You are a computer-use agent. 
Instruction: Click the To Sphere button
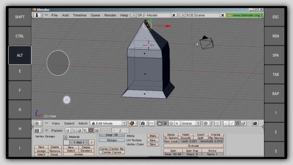click(x=171, y=138)
